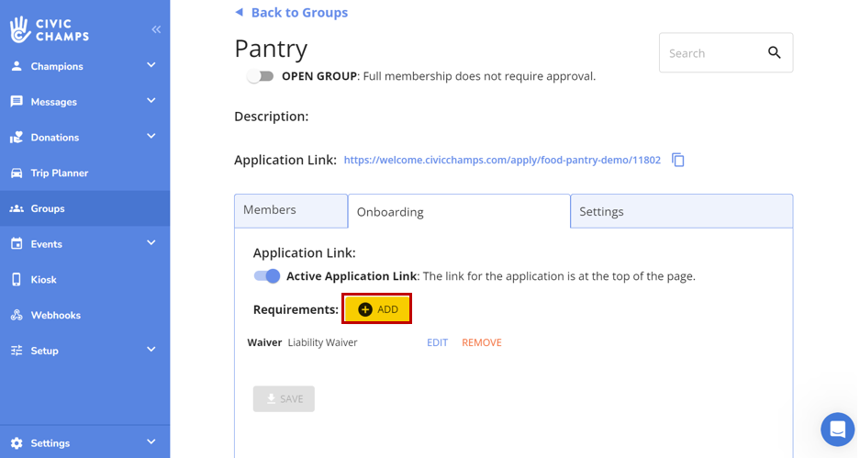
Task: Expand the Setup sidebar section
Action: 151,350
